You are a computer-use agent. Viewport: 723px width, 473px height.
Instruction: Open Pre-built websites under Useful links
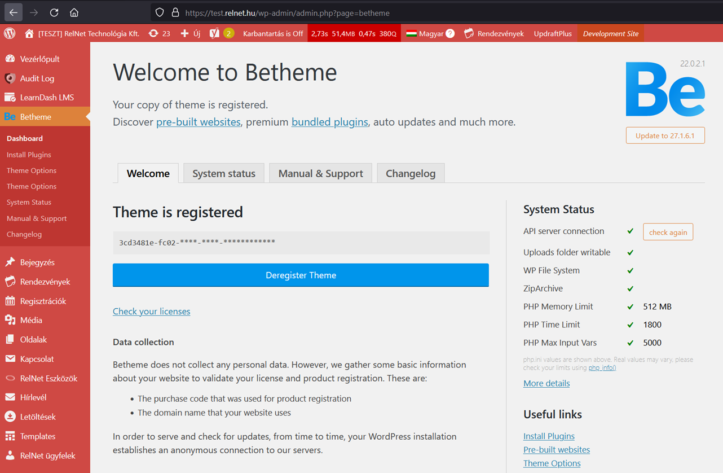(557, 450)
